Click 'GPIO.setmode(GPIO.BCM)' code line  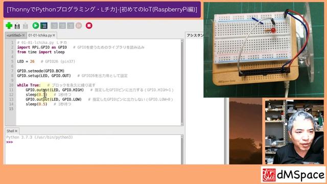(x=41, y=71)
